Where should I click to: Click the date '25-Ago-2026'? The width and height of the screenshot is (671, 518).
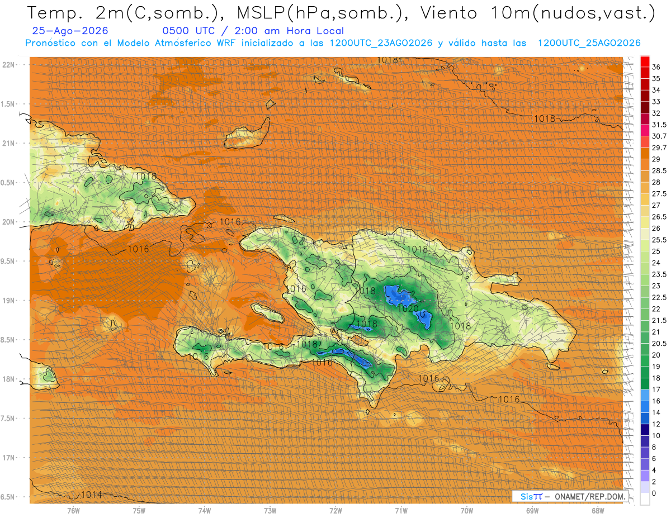[x=70, y=31]
